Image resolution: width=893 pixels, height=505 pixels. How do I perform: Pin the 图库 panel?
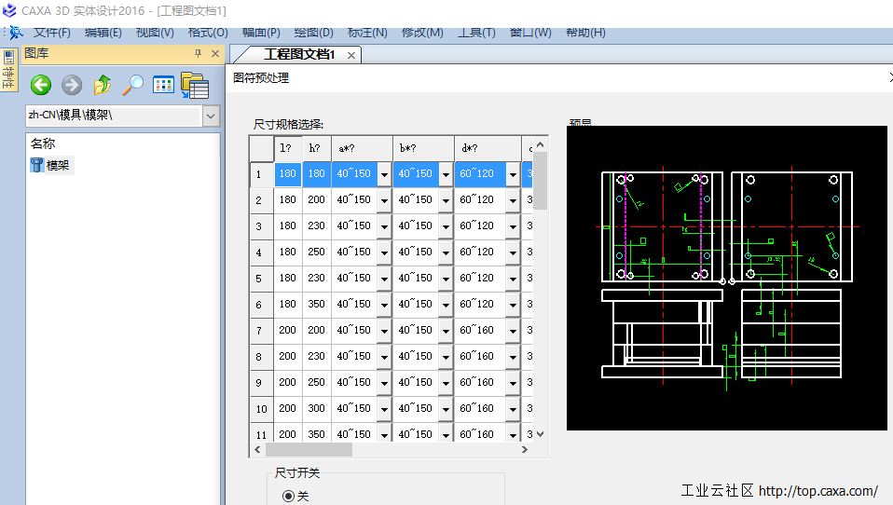coord(199,53)
